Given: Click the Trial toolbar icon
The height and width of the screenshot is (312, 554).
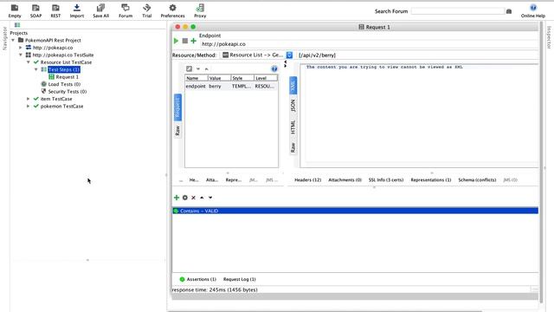Looking at the screenshot, I should click(146, 11).
